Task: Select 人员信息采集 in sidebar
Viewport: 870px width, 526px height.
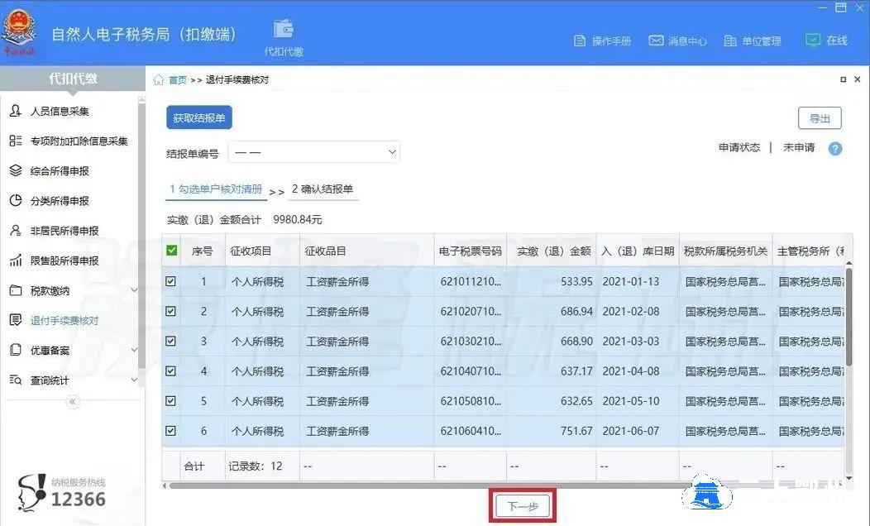Action: point(60,111)
